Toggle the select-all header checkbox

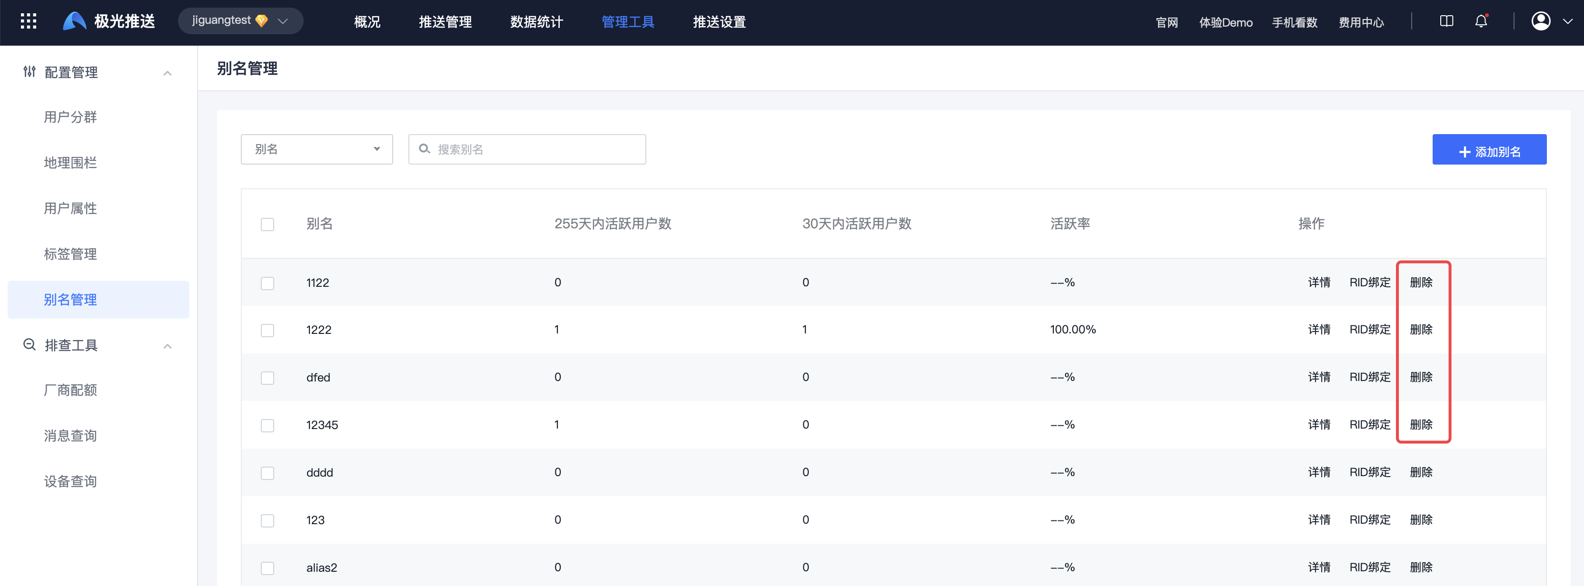tap(267, 224)
